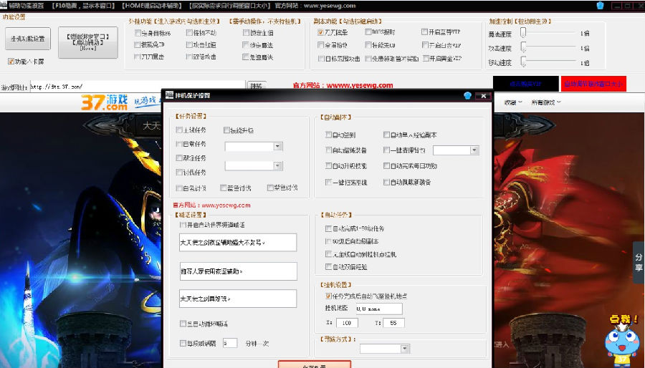Screen dimensions: 645x368
Task: Open the dropdown next to 日常任务
Action: pyautogui.click(x=278, y=146)
